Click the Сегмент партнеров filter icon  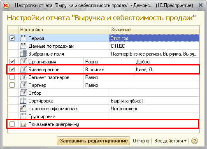[23, 77]
